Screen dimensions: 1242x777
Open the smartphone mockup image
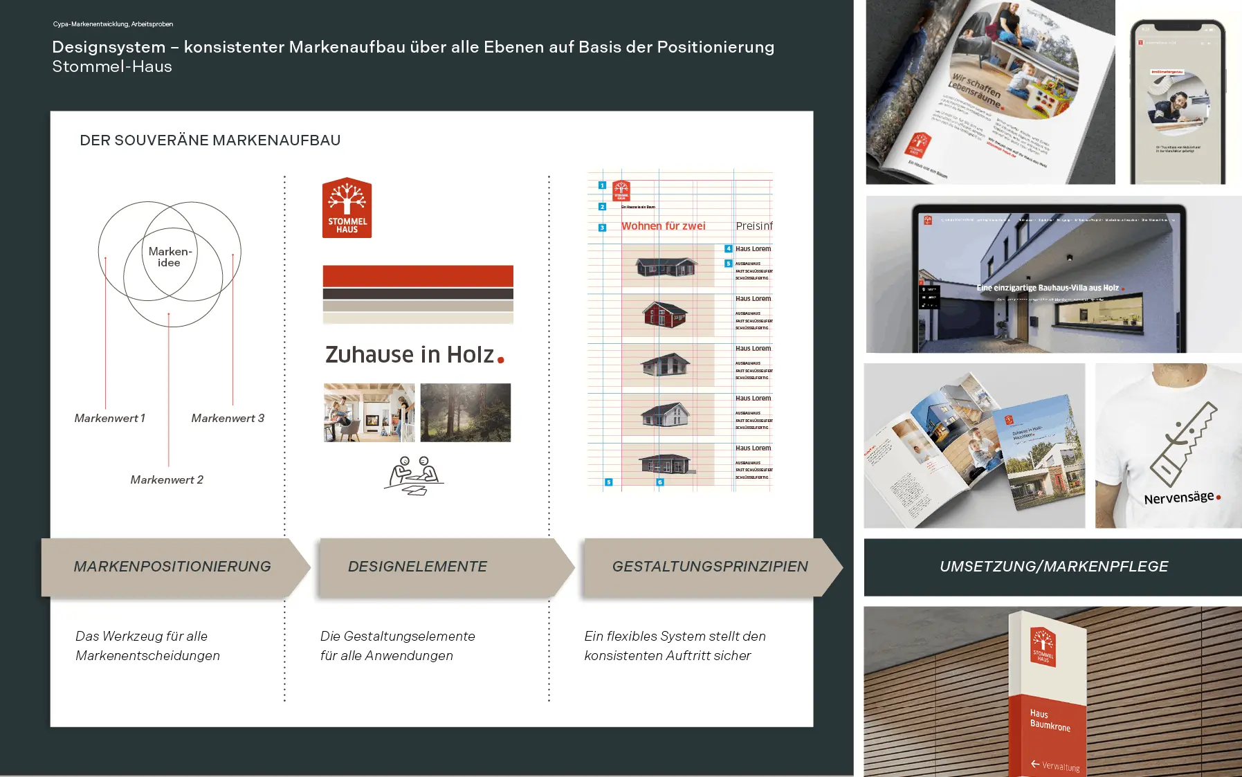pos(1178,101)
